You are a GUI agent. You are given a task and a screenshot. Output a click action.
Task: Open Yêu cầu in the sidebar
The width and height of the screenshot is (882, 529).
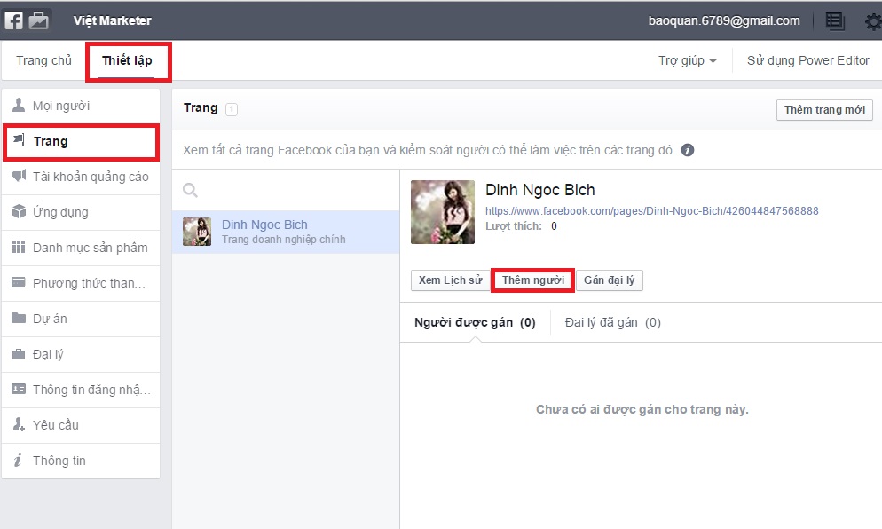pos(81,425)
